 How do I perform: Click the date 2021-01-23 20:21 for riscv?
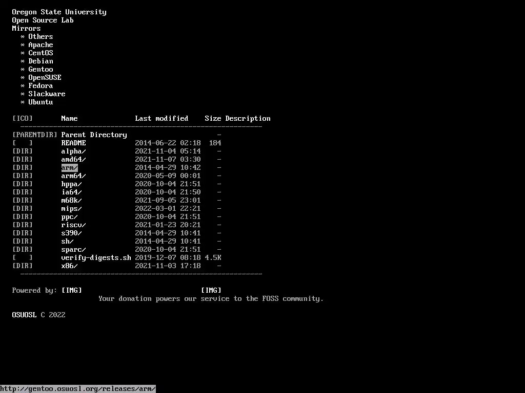(x=168, y=225)
